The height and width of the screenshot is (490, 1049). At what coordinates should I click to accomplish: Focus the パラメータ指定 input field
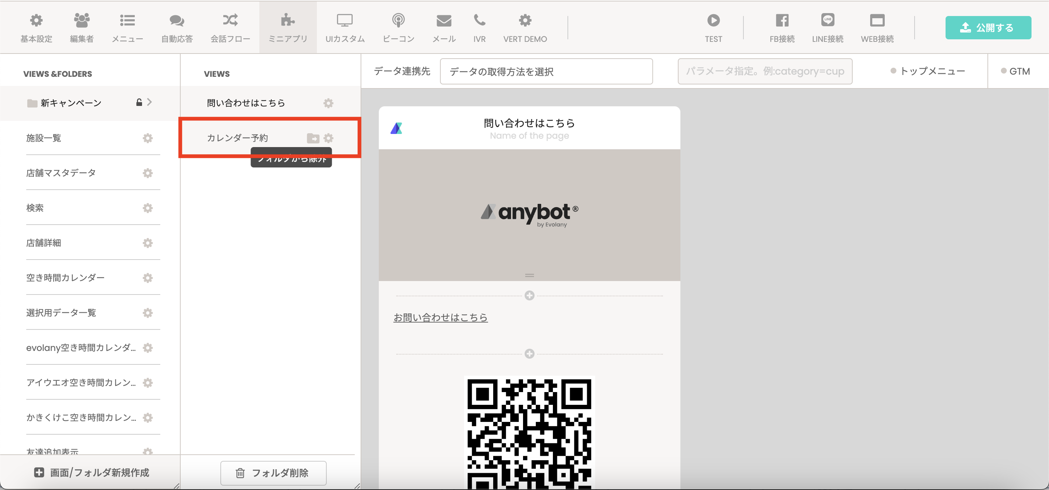(x=765, y=71)
